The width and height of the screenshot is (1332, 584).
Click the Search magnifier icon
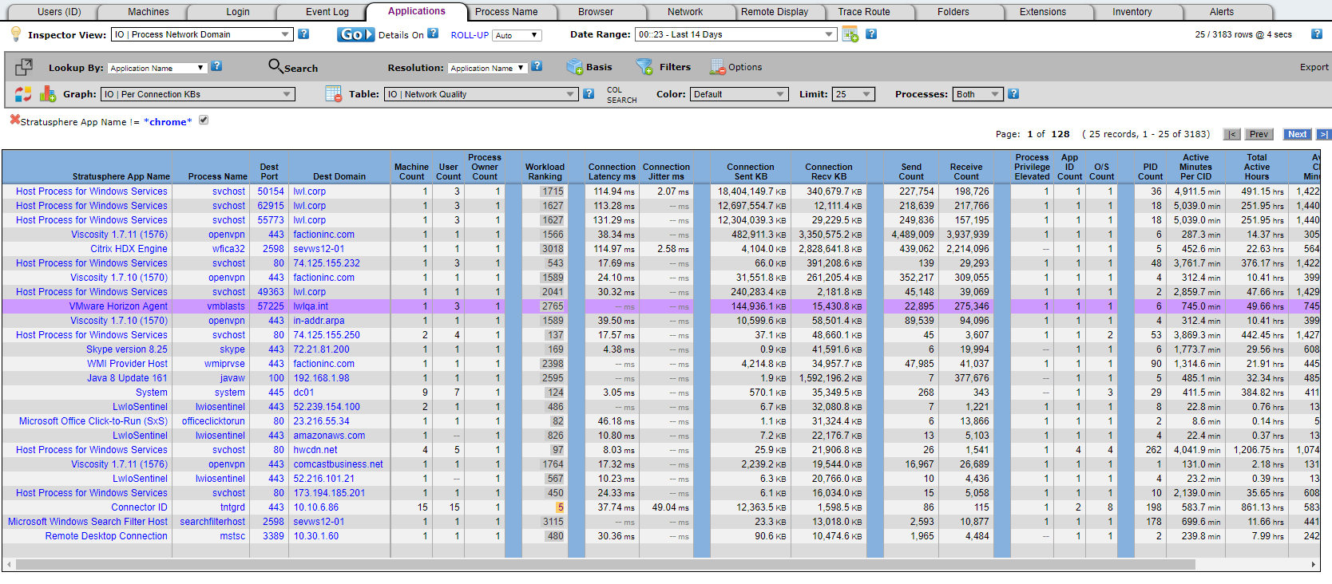point(276,65)
